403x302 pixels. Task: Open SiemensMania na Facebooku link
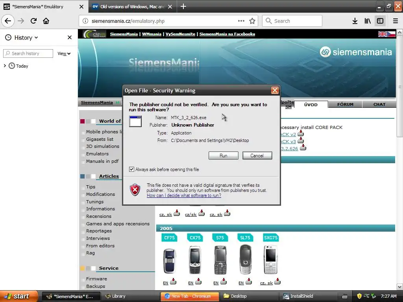227,34
